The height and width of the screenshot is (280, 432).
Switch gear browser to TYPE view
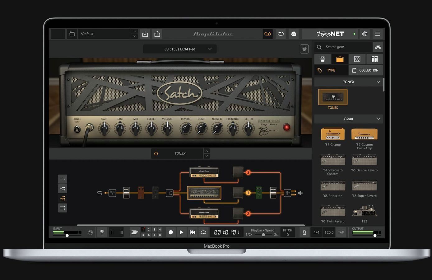(331, 70)
